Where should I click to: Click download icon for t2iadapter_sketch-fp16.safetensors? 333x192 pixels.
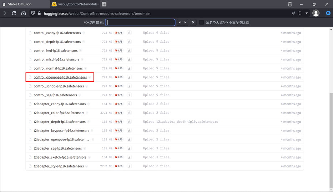pyautogui.click(x=129, y=157)
